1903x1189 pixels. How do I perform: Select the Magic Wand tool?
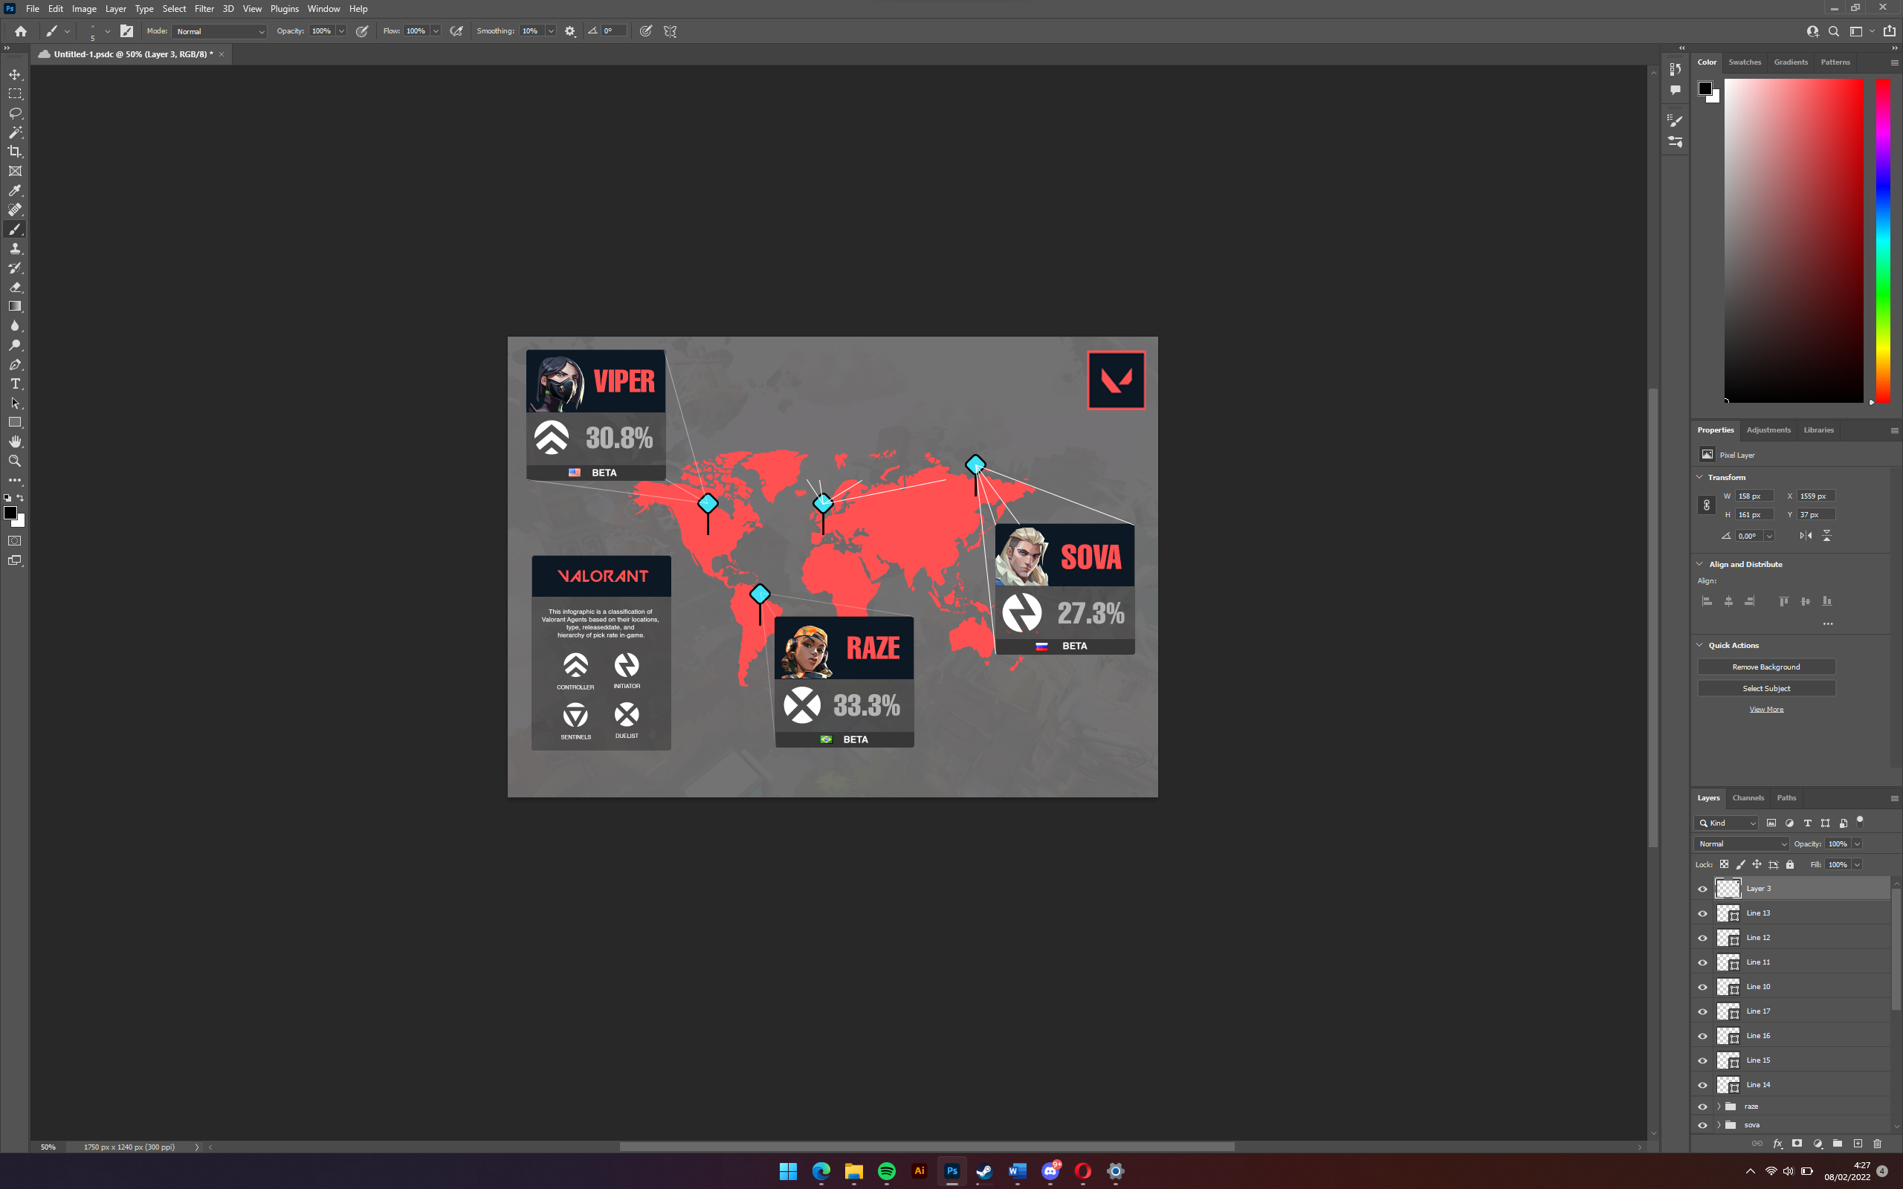pos(15,132)
